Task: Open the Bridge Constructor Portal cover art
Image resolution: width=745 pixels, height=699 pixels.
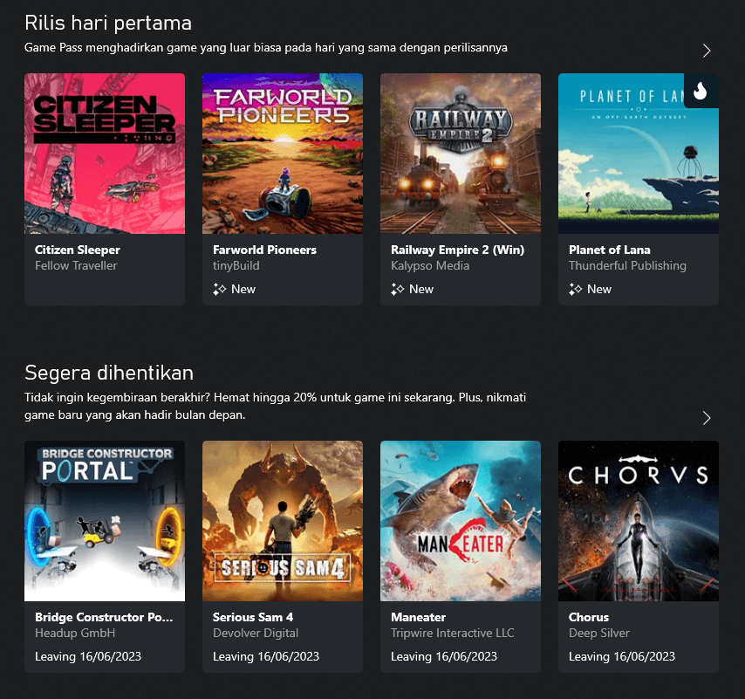Action: (x=105, y=521)
